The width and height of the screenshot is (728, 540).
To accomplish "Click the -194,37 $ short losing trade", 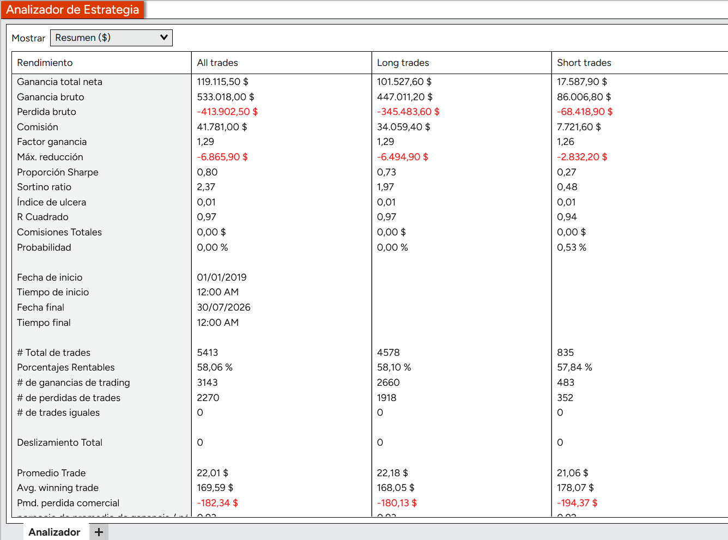I will pos(577,503).
